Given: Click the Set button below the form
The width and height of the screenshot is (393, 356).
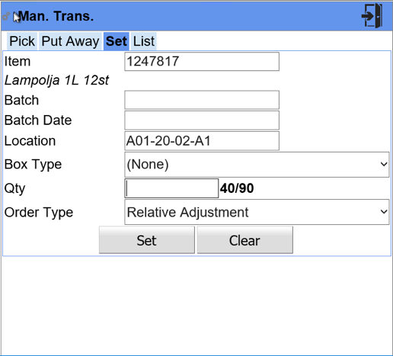Looking at the screenshot, I should pos(147,240).
